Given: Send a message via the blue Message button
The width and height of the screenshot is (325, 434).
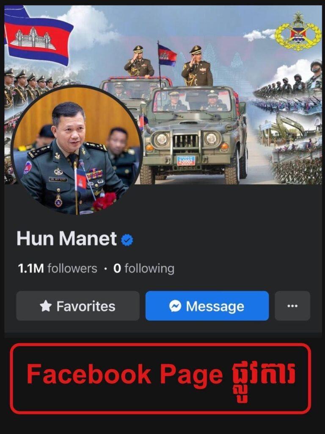Looking at the screenshot, I should 207,306.
